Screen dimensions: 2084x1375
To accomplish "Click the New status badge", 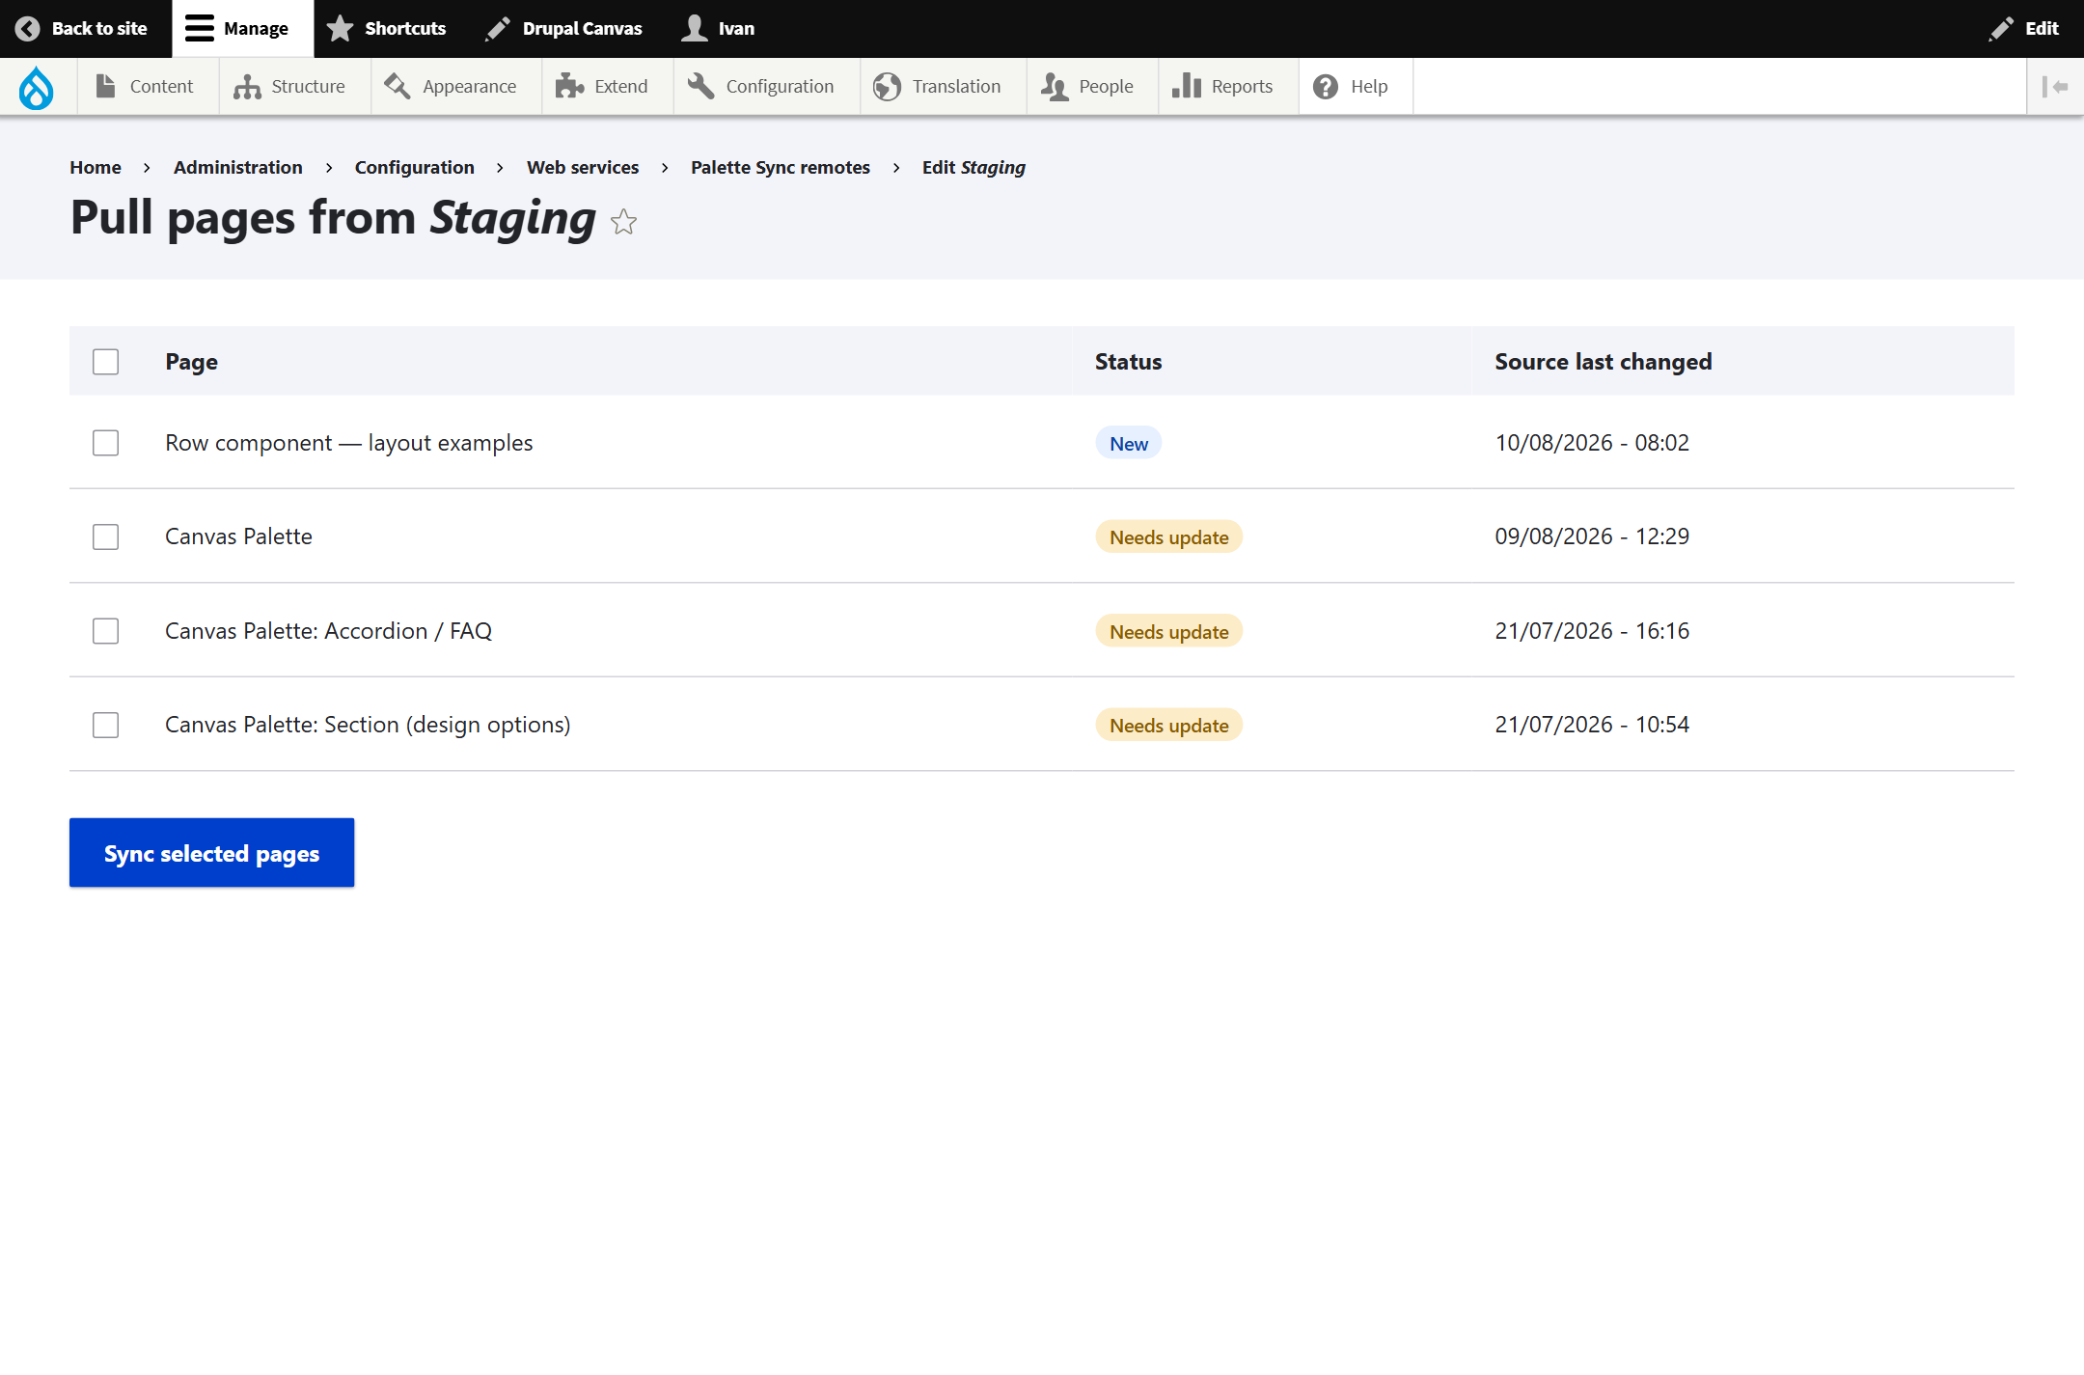I will click(1129, 443).
